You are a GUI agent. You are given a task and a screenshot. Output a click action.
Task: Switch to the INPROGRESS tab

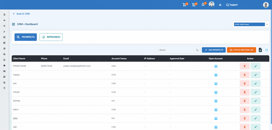tap(51, 37)
